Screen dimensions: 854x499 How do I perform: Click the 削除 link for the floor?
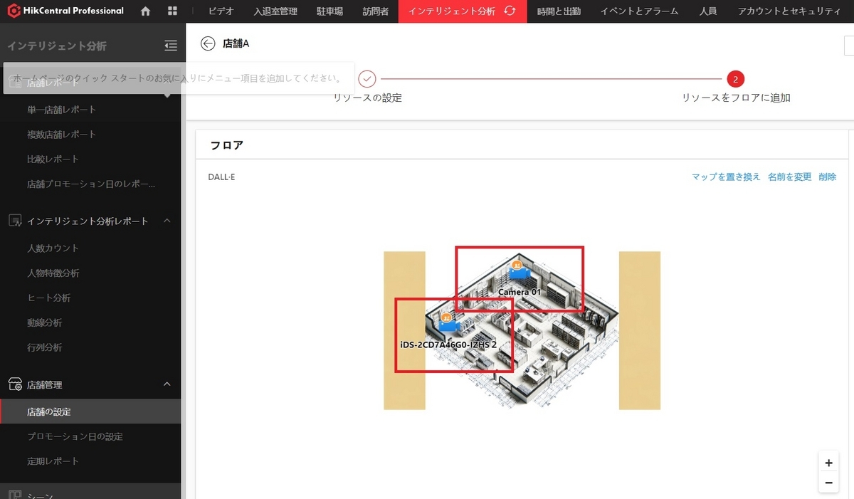[828, 177]
